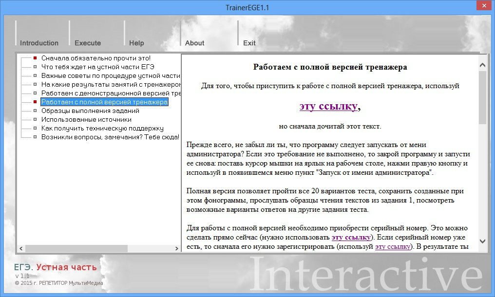
Task: Close the TrainerEGE1.1 window
Action: (x=484, y=5)
